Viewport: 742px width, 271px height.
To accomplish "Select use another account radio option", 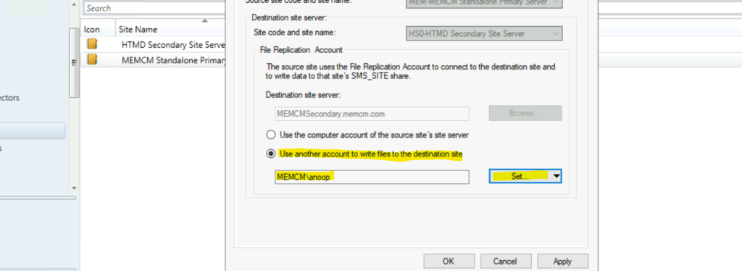I will pyautogui.click(x=271, y=154).
